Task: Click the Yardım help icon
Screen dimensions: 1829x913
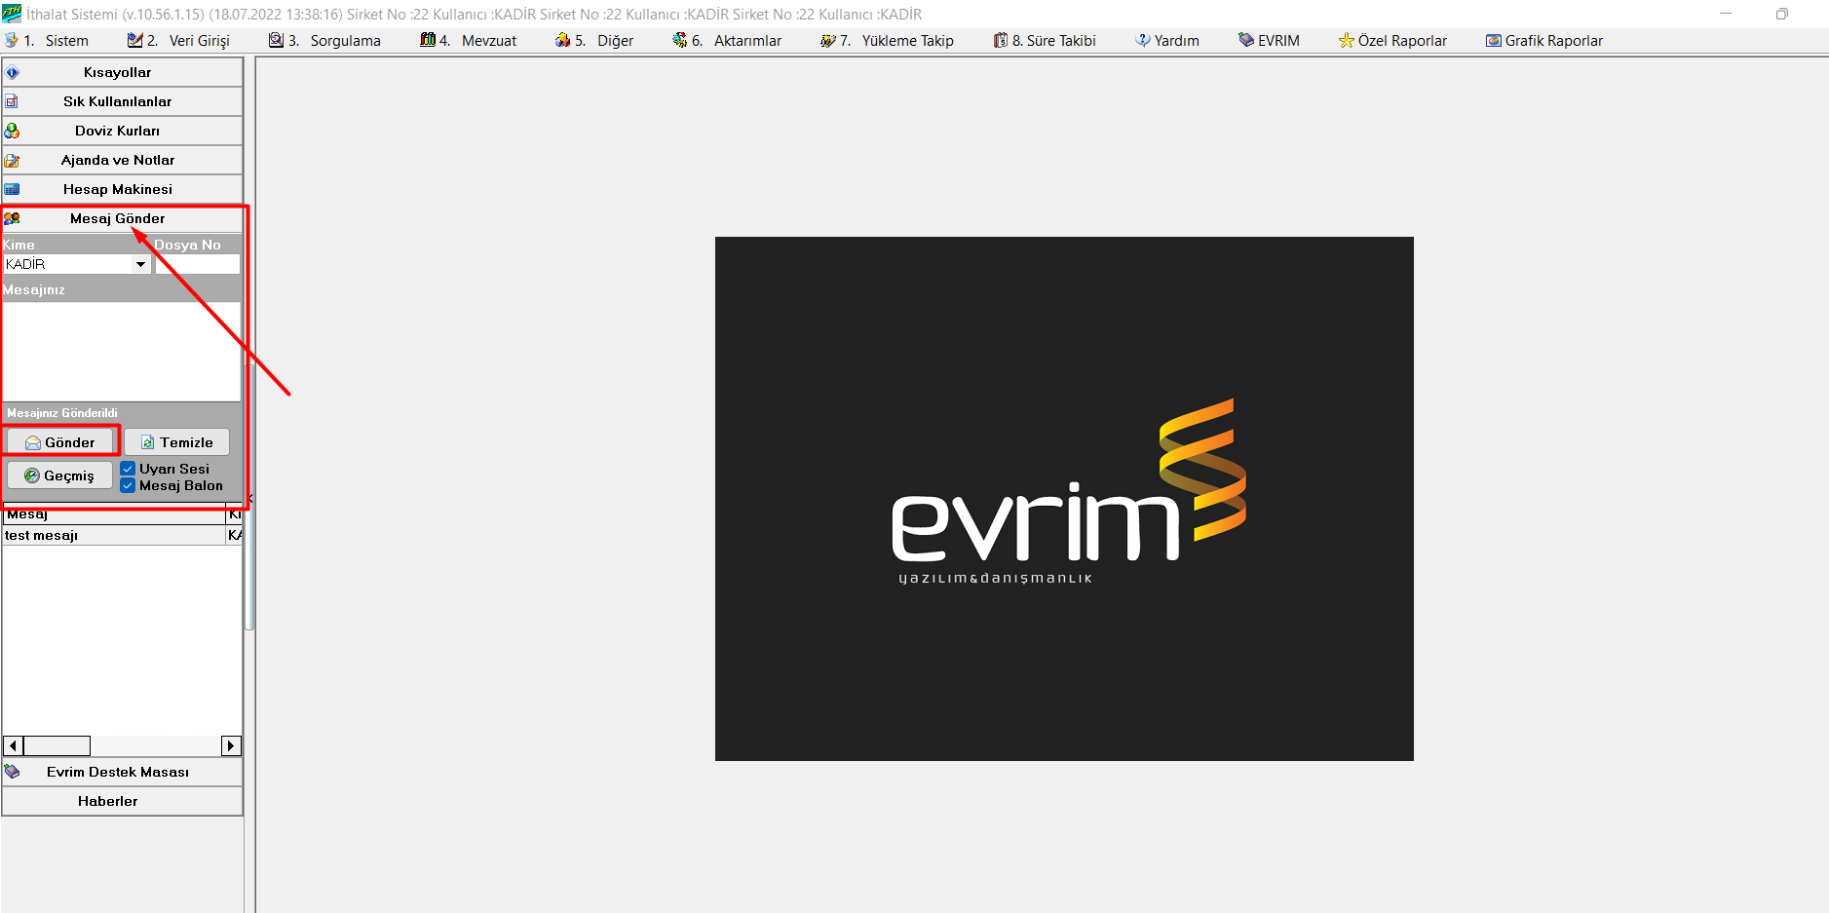Action: pyautogui.click(x=1143, y=40)
